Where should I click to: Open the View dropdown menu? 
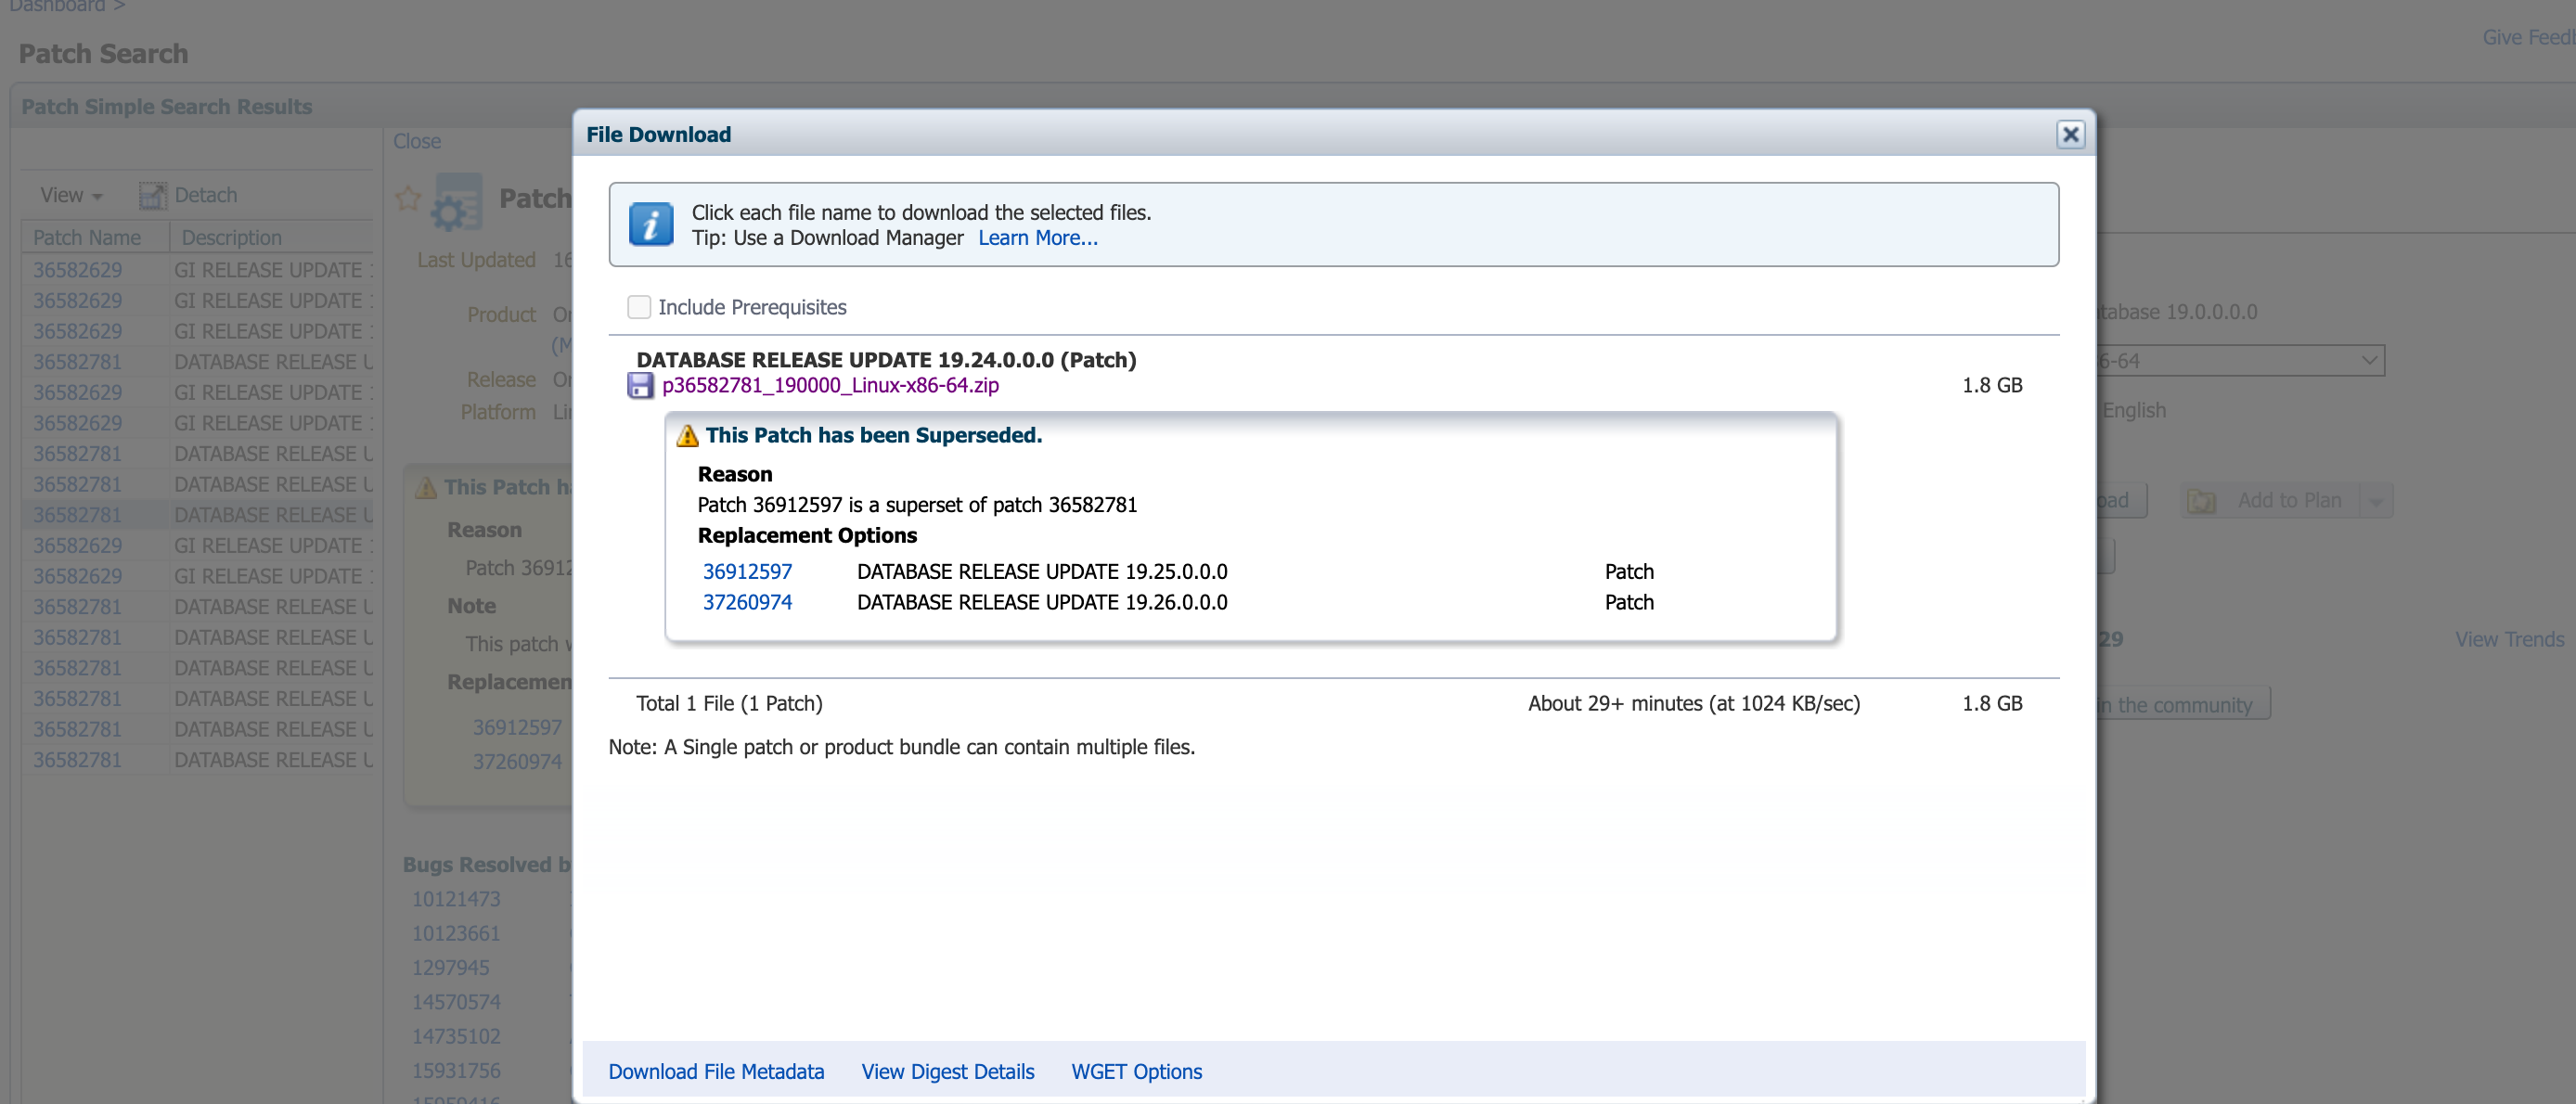pyautogui.click(x=70, y=195)
